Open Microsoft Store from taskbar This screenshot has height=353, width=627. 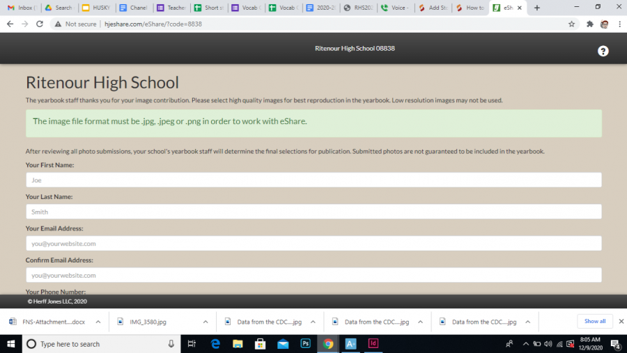pyautogui.click(x=261, y=344)
